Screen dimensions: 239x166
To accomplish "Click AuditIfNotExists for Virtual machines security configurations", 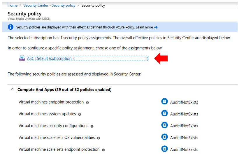I will point(184,126).
